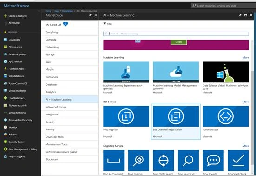Open Azure Cosmos DB icon

tap(5, 83)
